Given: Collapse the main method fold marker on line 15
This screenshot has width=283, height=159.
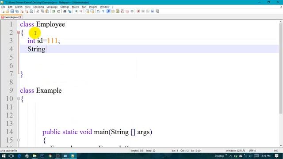Looking at the screenshot, I should [19, 140].
